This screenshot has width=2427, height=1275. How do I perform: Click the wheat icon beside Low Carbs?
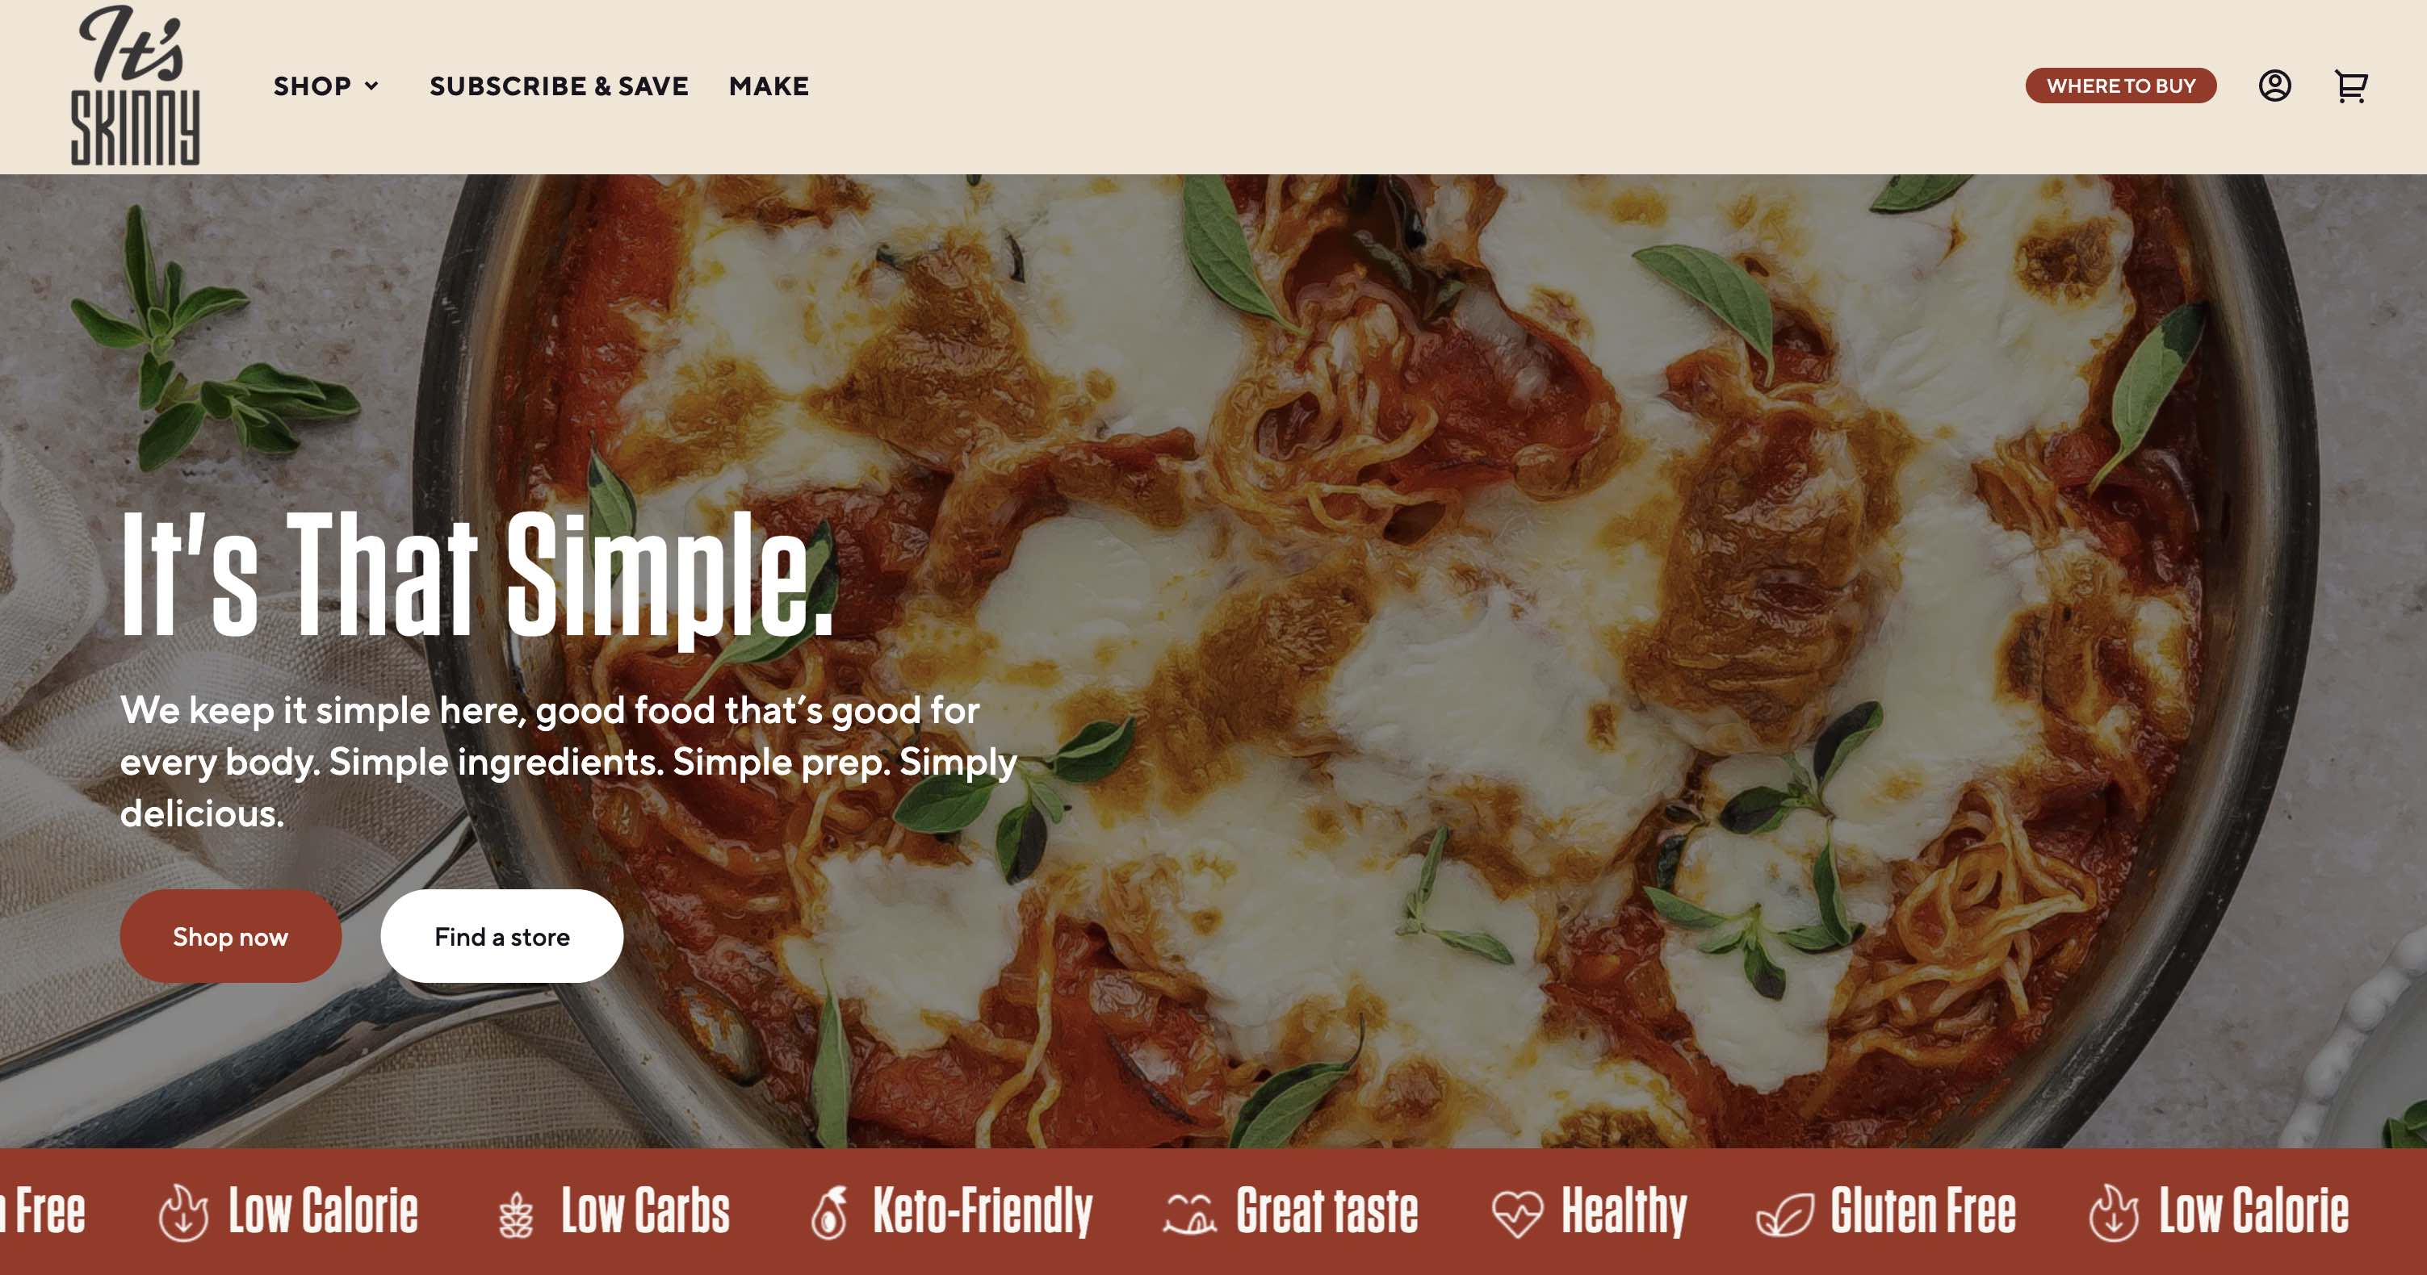tap(515, 1214)
